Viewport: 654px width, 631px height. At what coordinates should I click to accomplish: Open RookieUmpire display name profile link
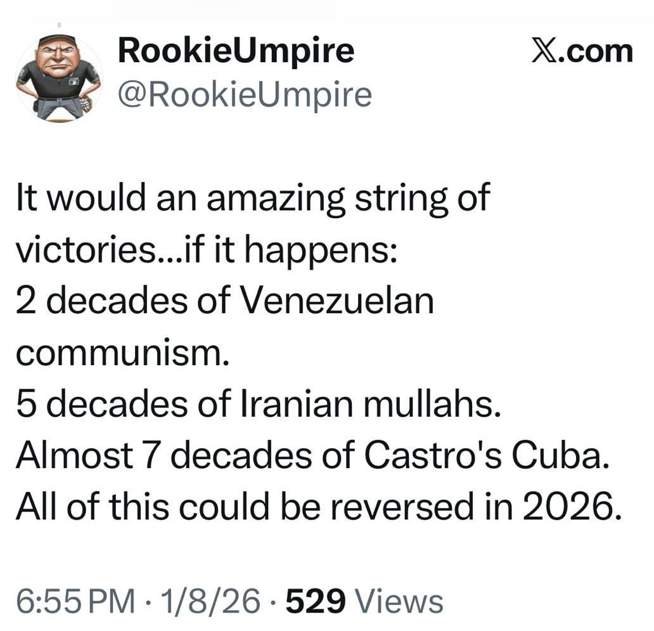[236, 51]
